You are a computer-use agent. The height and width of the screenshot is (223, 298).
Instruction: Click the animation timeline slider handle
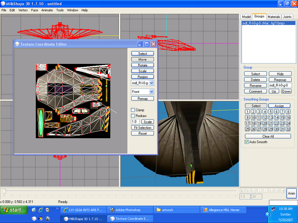point(4,191)
